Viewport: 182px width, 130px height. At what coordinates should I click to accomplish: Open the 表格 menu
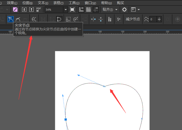(58, 3)
